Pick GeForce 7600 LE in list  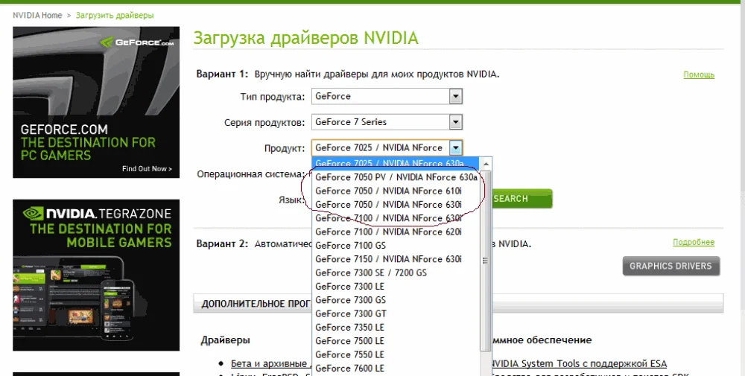396,369
